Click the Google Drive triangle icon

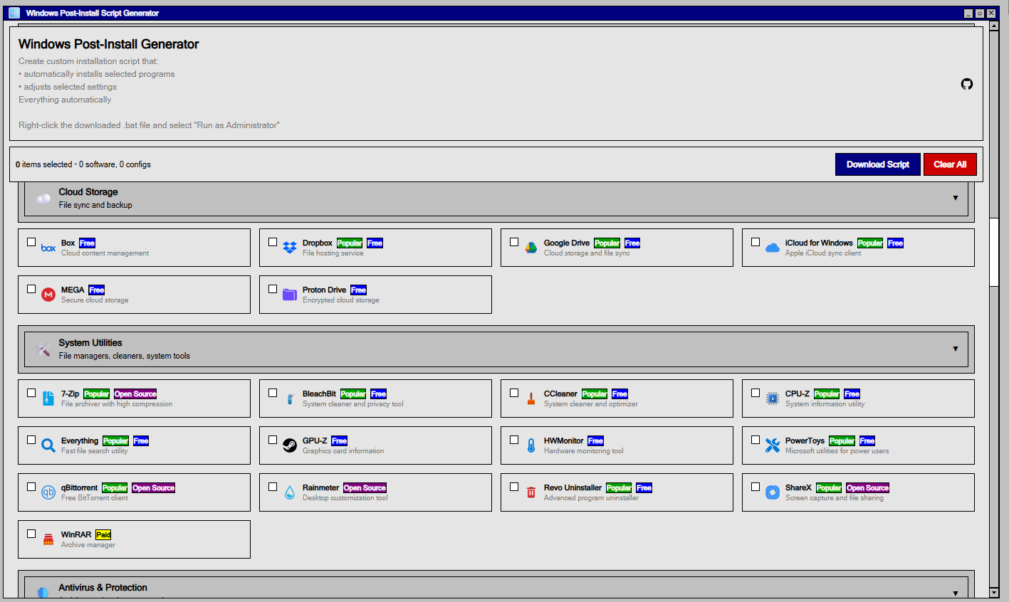531,247
